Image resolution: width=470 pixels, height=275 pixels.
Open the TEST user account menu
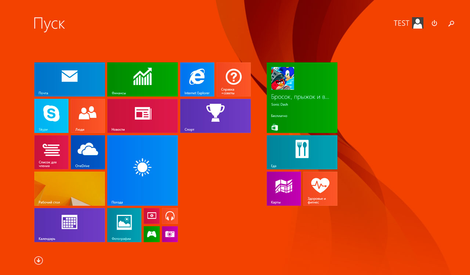(408, 23)
